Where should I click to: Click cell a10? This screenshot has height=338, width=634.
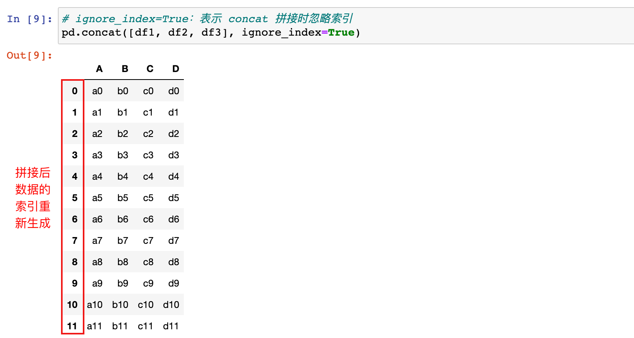(x=95, y=305)
